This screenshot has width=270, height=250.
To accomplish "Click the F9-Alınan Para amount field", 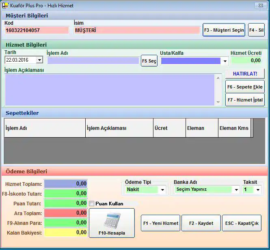I will [x=65, y=222].
